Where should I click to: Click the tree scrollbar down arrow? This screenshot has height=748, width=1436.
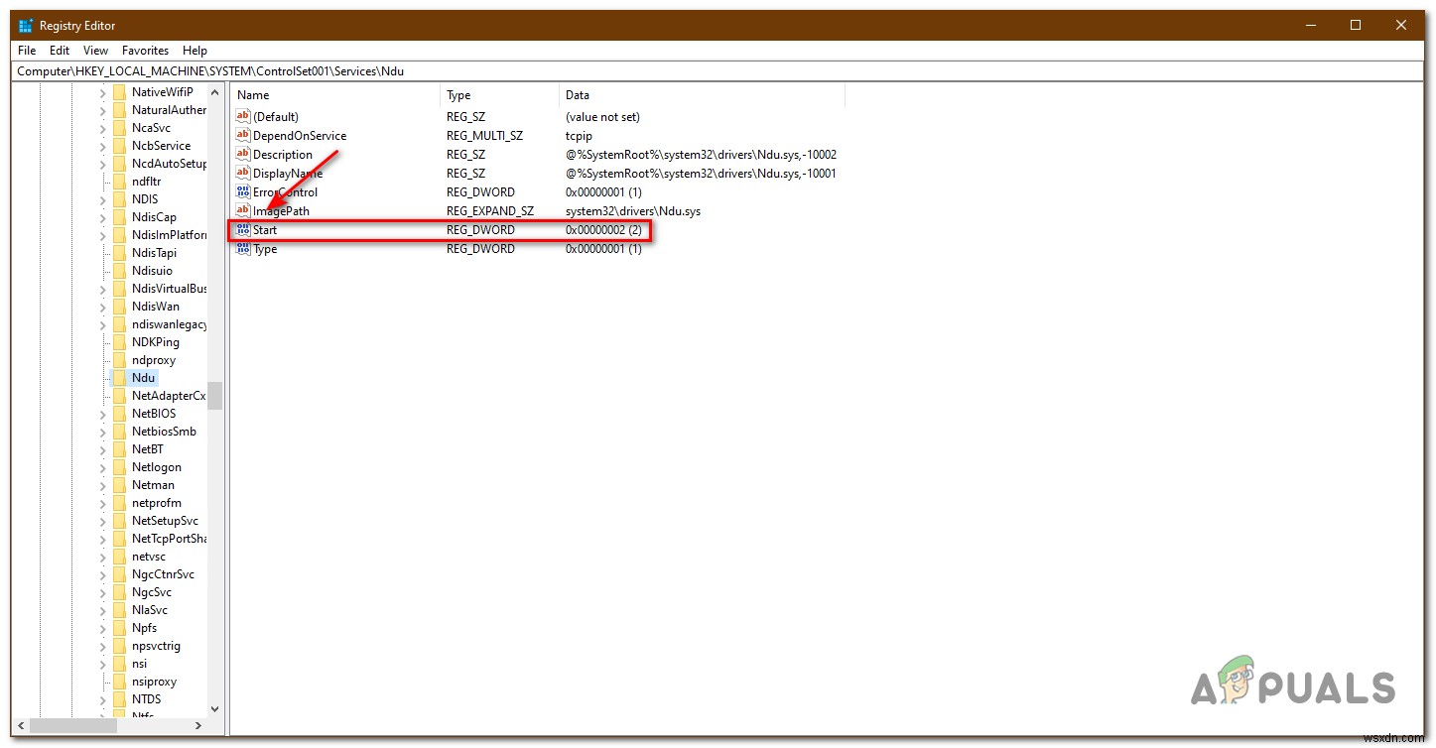[x=214, y=708]
